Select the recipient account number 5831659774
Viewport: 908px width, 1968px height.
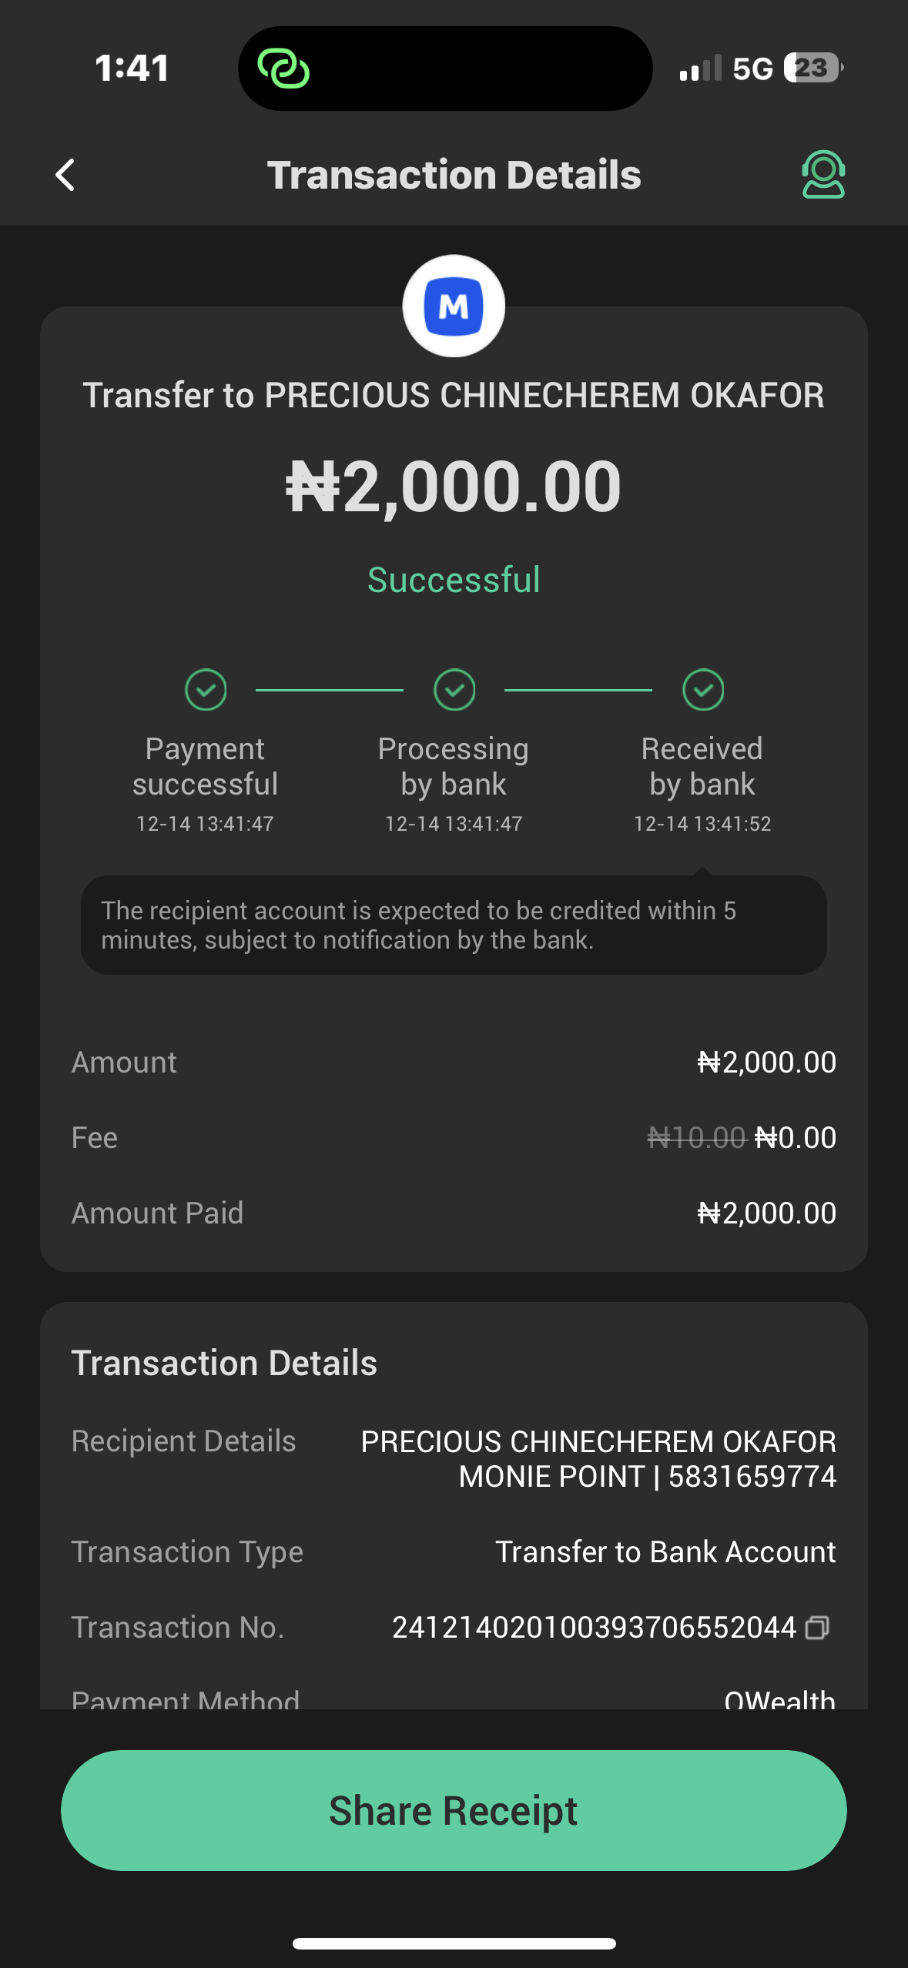pyautogui.click(x=752, y=1477)
